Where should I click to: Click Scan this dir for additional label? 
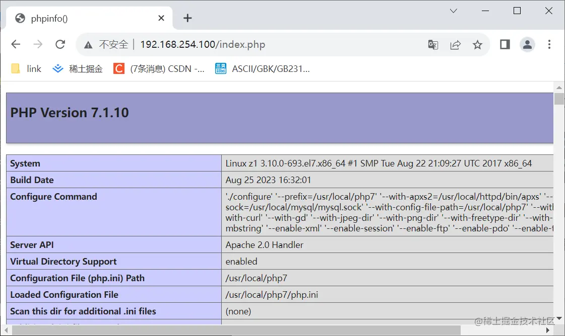[x=83, y=311]
